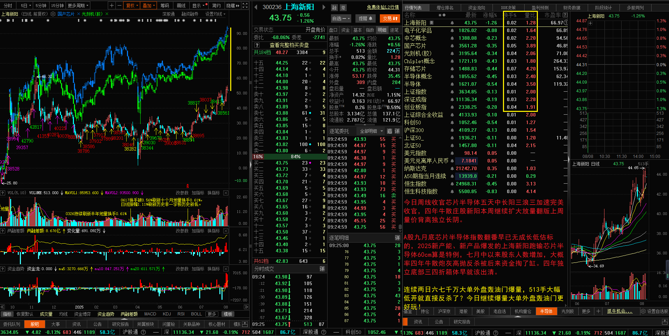Image resolution: width=669 pixels, height=336 pixels.
Task: Click the question icon in order book header
Action: (257, 45)
